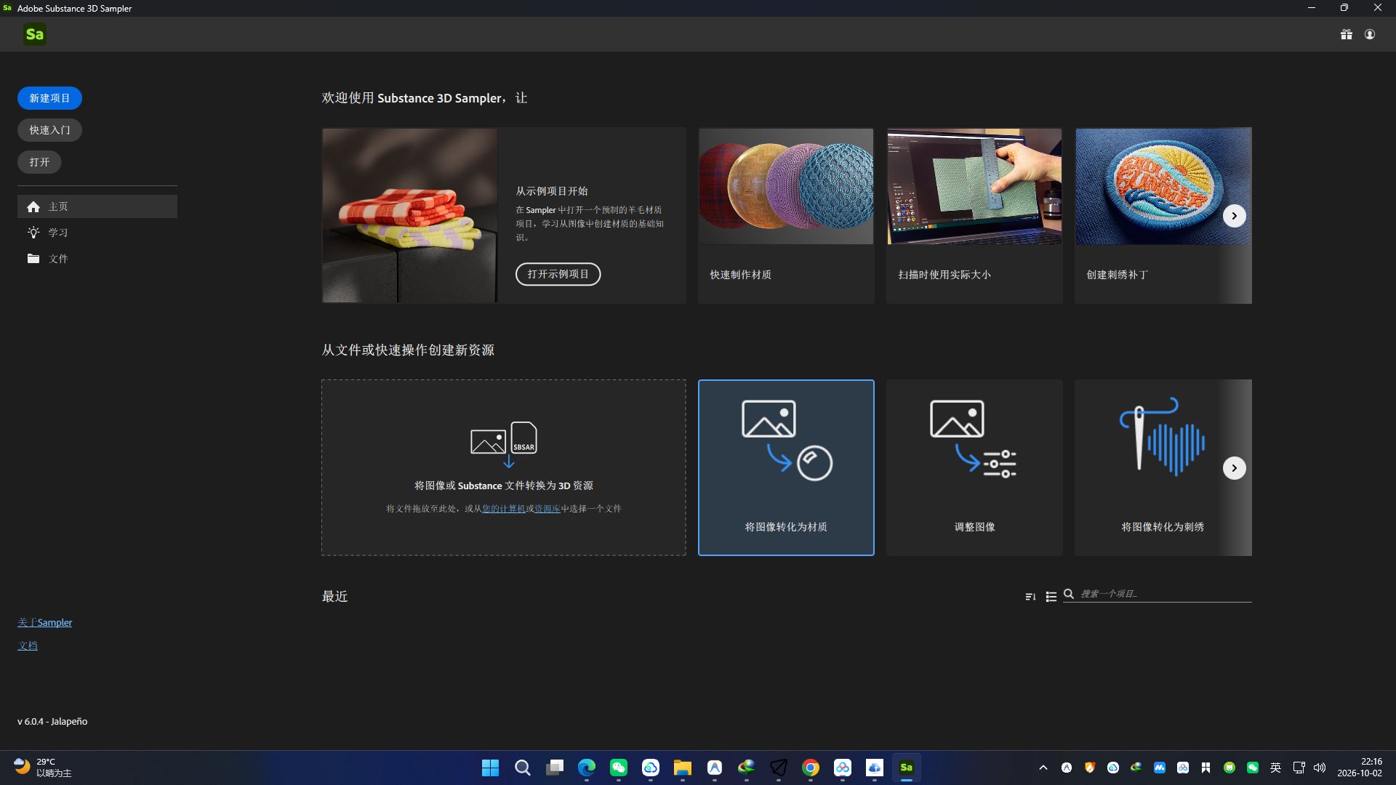Click the 新建项目 button
Image resolution: width=1396 pixels, height=785 pixels.
pyautogui.click(x=49, y=98)
